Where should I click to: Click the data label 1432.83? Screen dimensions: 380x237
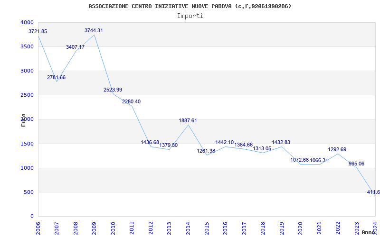(x=281, y=142)
